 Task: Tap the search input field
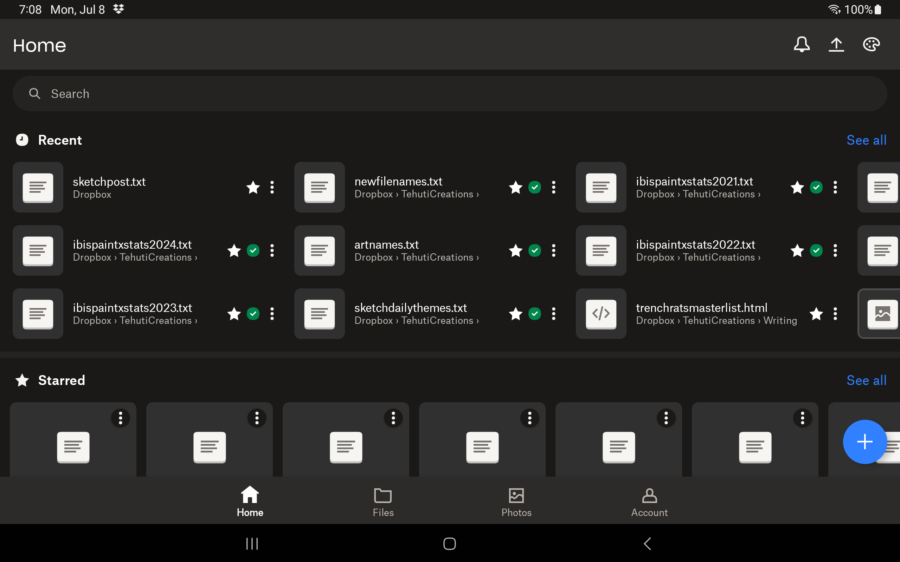click(223, 93)
